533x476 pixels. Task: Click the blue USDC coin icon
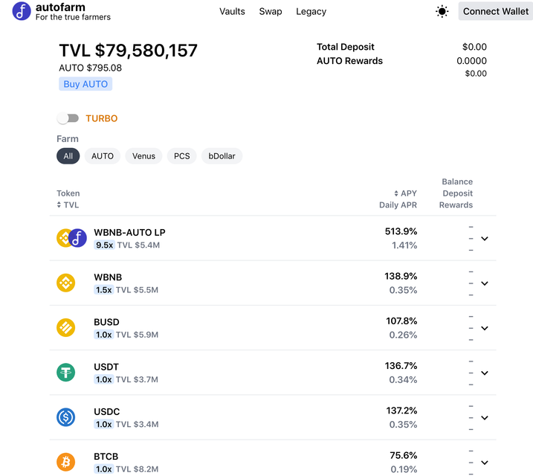[65, 417]
